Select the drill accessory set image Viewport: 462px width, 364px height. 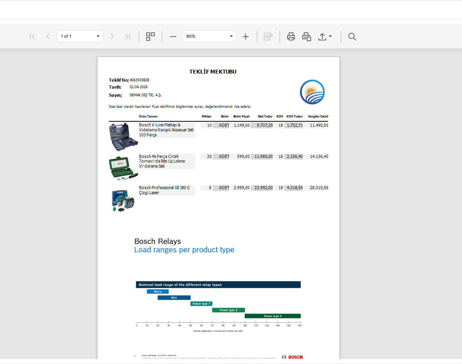click(x=123, y=137)
